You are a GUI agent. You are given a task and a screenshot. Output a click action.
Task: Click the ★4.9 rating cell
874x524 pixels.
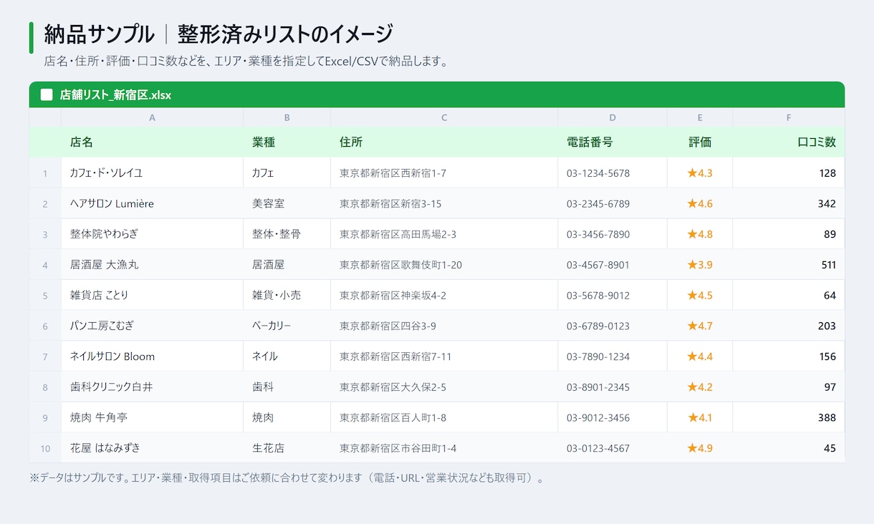coord(700,448)
